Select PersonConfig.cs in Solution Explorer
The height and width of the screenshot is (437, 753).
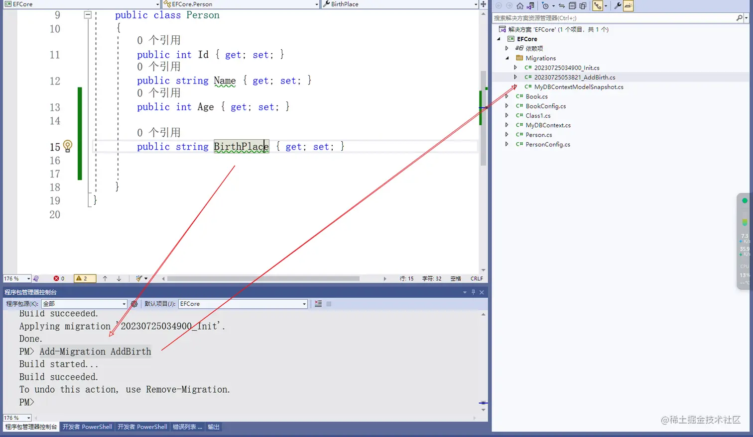548,144
